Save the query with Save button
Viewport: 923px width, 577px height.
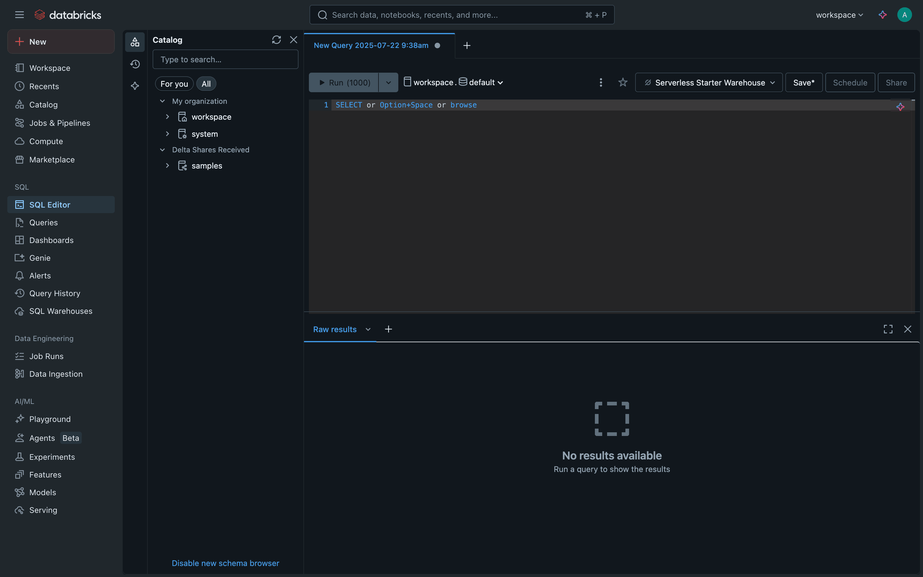click(x=803, y=82)
